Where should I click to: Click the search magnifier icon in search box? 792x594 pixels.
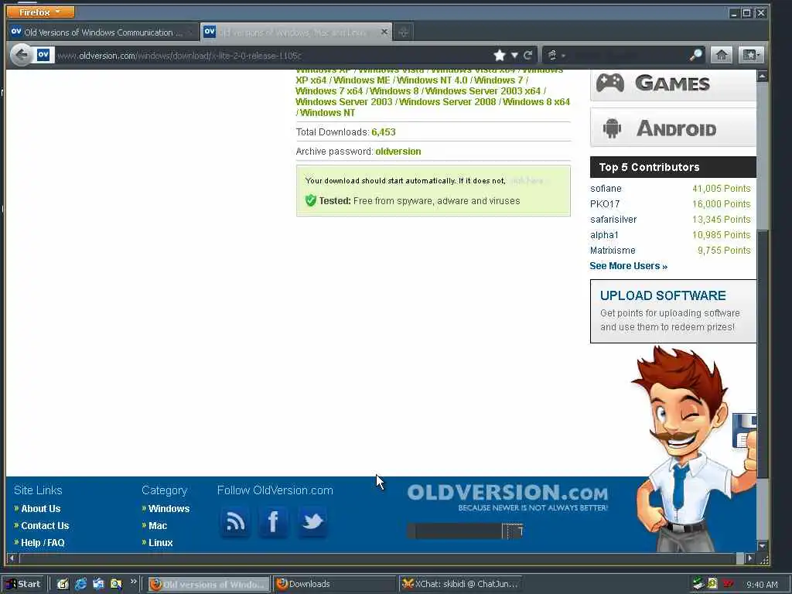click(x=695, y=55)
